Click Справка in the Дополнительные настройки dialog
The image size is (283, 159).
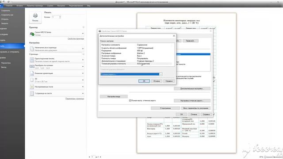tap(169, 81)
